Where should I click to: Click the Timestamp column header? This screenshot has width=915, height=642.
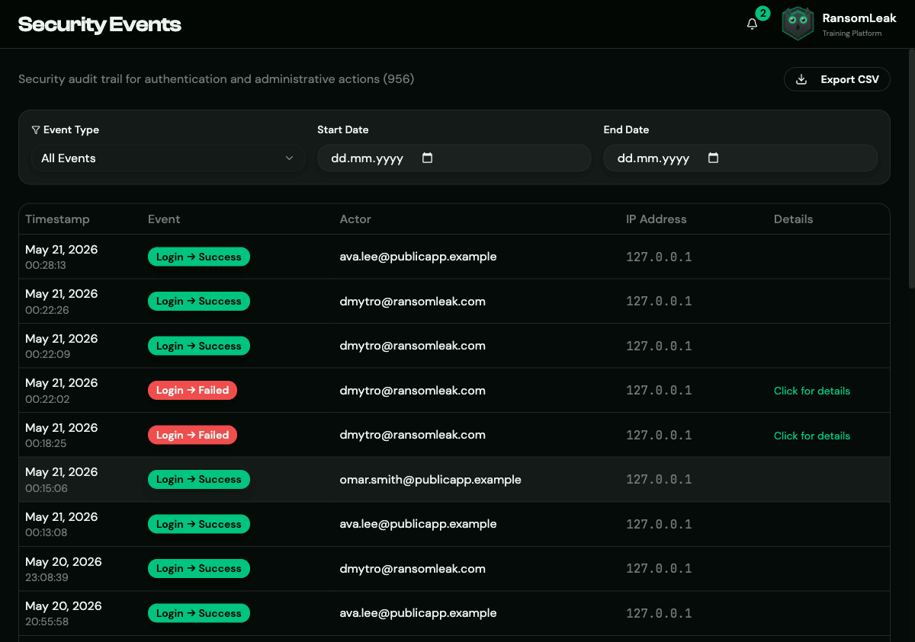[x=57, y=219]
